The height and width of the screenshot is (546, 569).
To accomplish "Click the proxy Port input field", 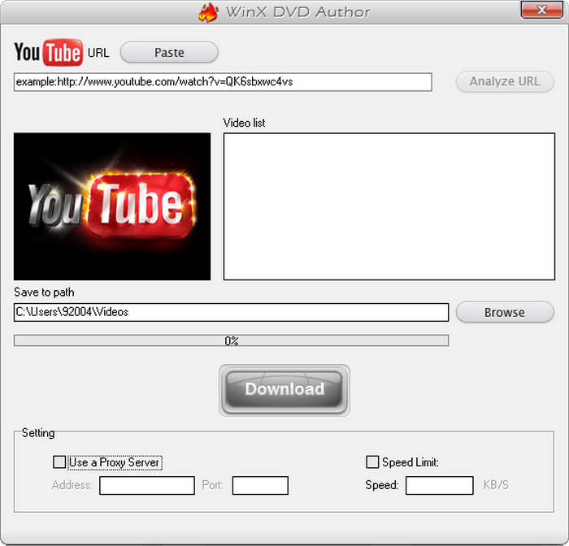I will point(260,485).
